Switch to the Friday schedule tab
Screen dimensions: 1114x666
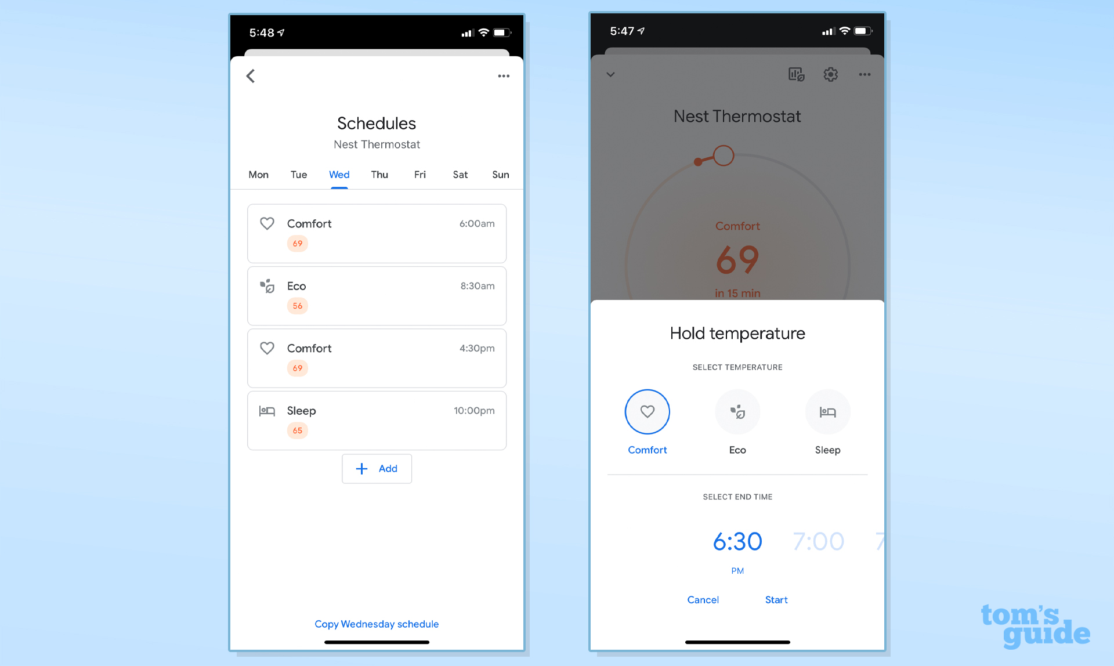[x=419, y=173]
